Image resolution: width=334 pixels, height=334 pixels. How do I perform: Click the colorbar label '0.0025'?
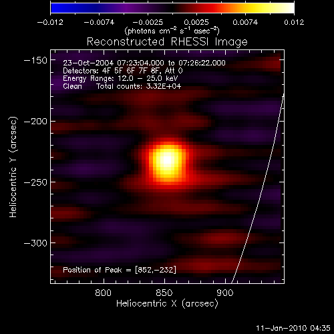tap(196, 22)
